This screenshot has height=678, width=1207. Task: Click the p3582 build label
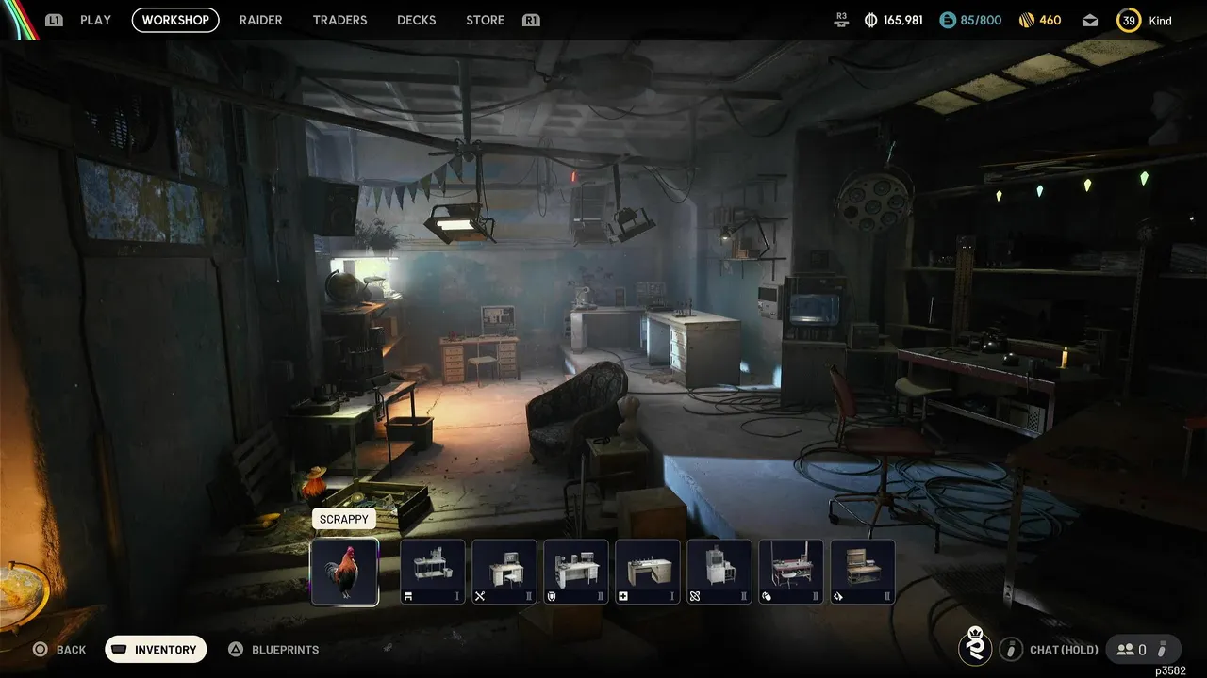[x=1171, y=670]
